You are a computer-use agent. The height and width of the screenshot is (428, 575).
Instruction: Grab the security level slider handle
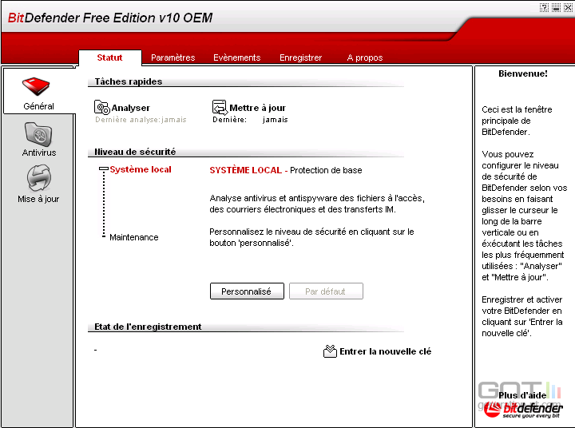click(x=103, y=169)
